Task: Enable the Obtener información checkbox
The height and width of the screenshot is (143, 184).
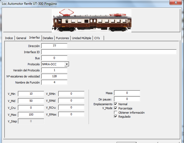Action: click(x=115, y=112)
